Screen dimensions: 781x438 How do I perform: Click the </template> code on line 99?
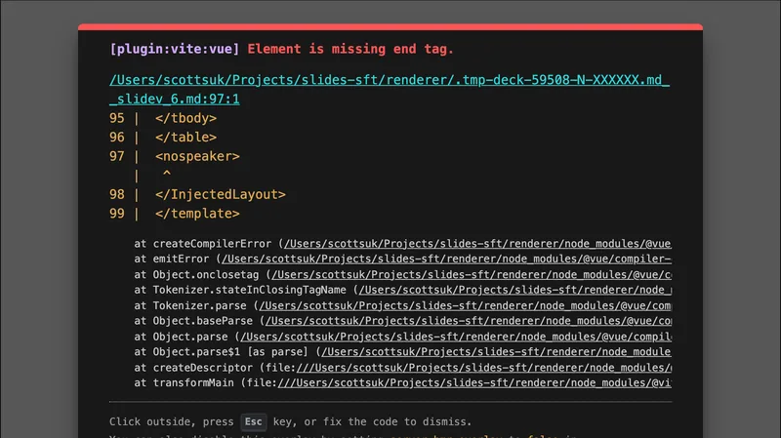pos(196,213)
